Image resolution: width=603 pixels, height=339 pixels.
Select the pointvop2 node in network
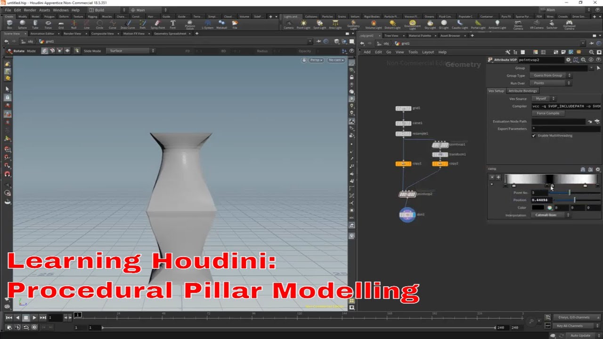coord(407,194)
